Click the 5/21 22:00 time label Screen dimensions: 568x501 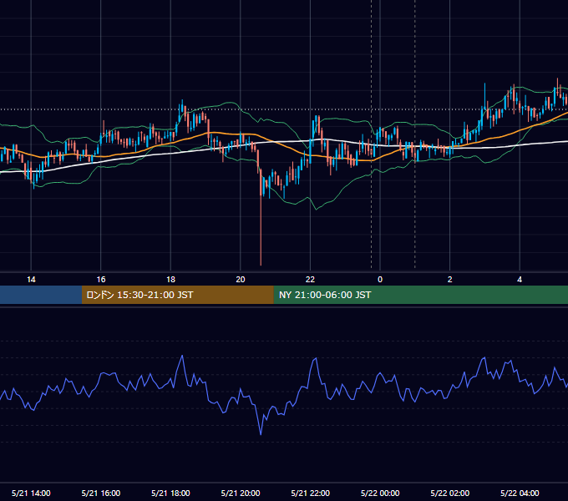click(x=311, y=493)
